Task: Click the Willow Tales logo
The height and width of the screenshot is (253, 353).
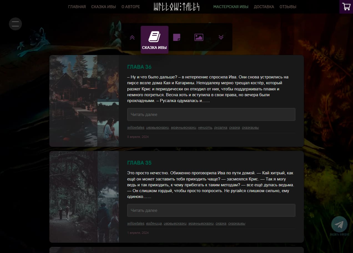Action: [176, 7]
